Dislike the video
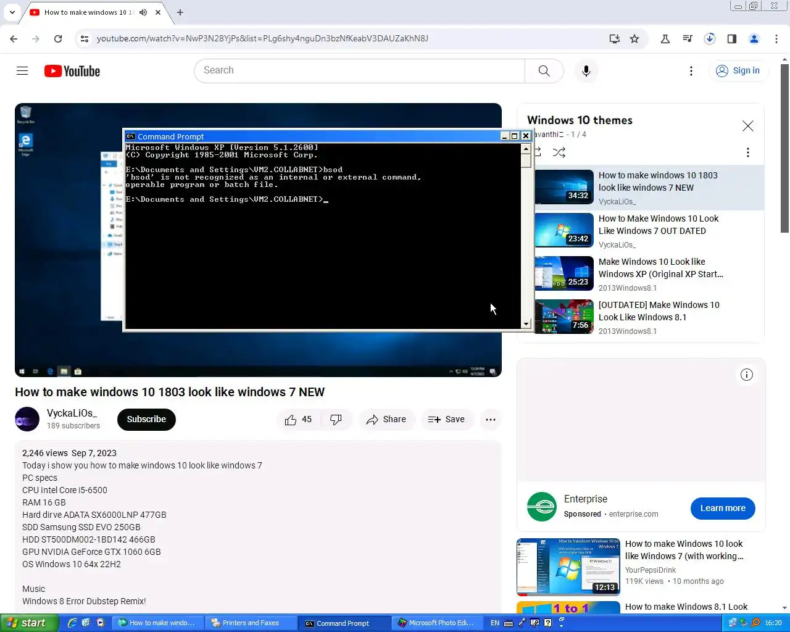The image size is (790, 632). (336, 420)
